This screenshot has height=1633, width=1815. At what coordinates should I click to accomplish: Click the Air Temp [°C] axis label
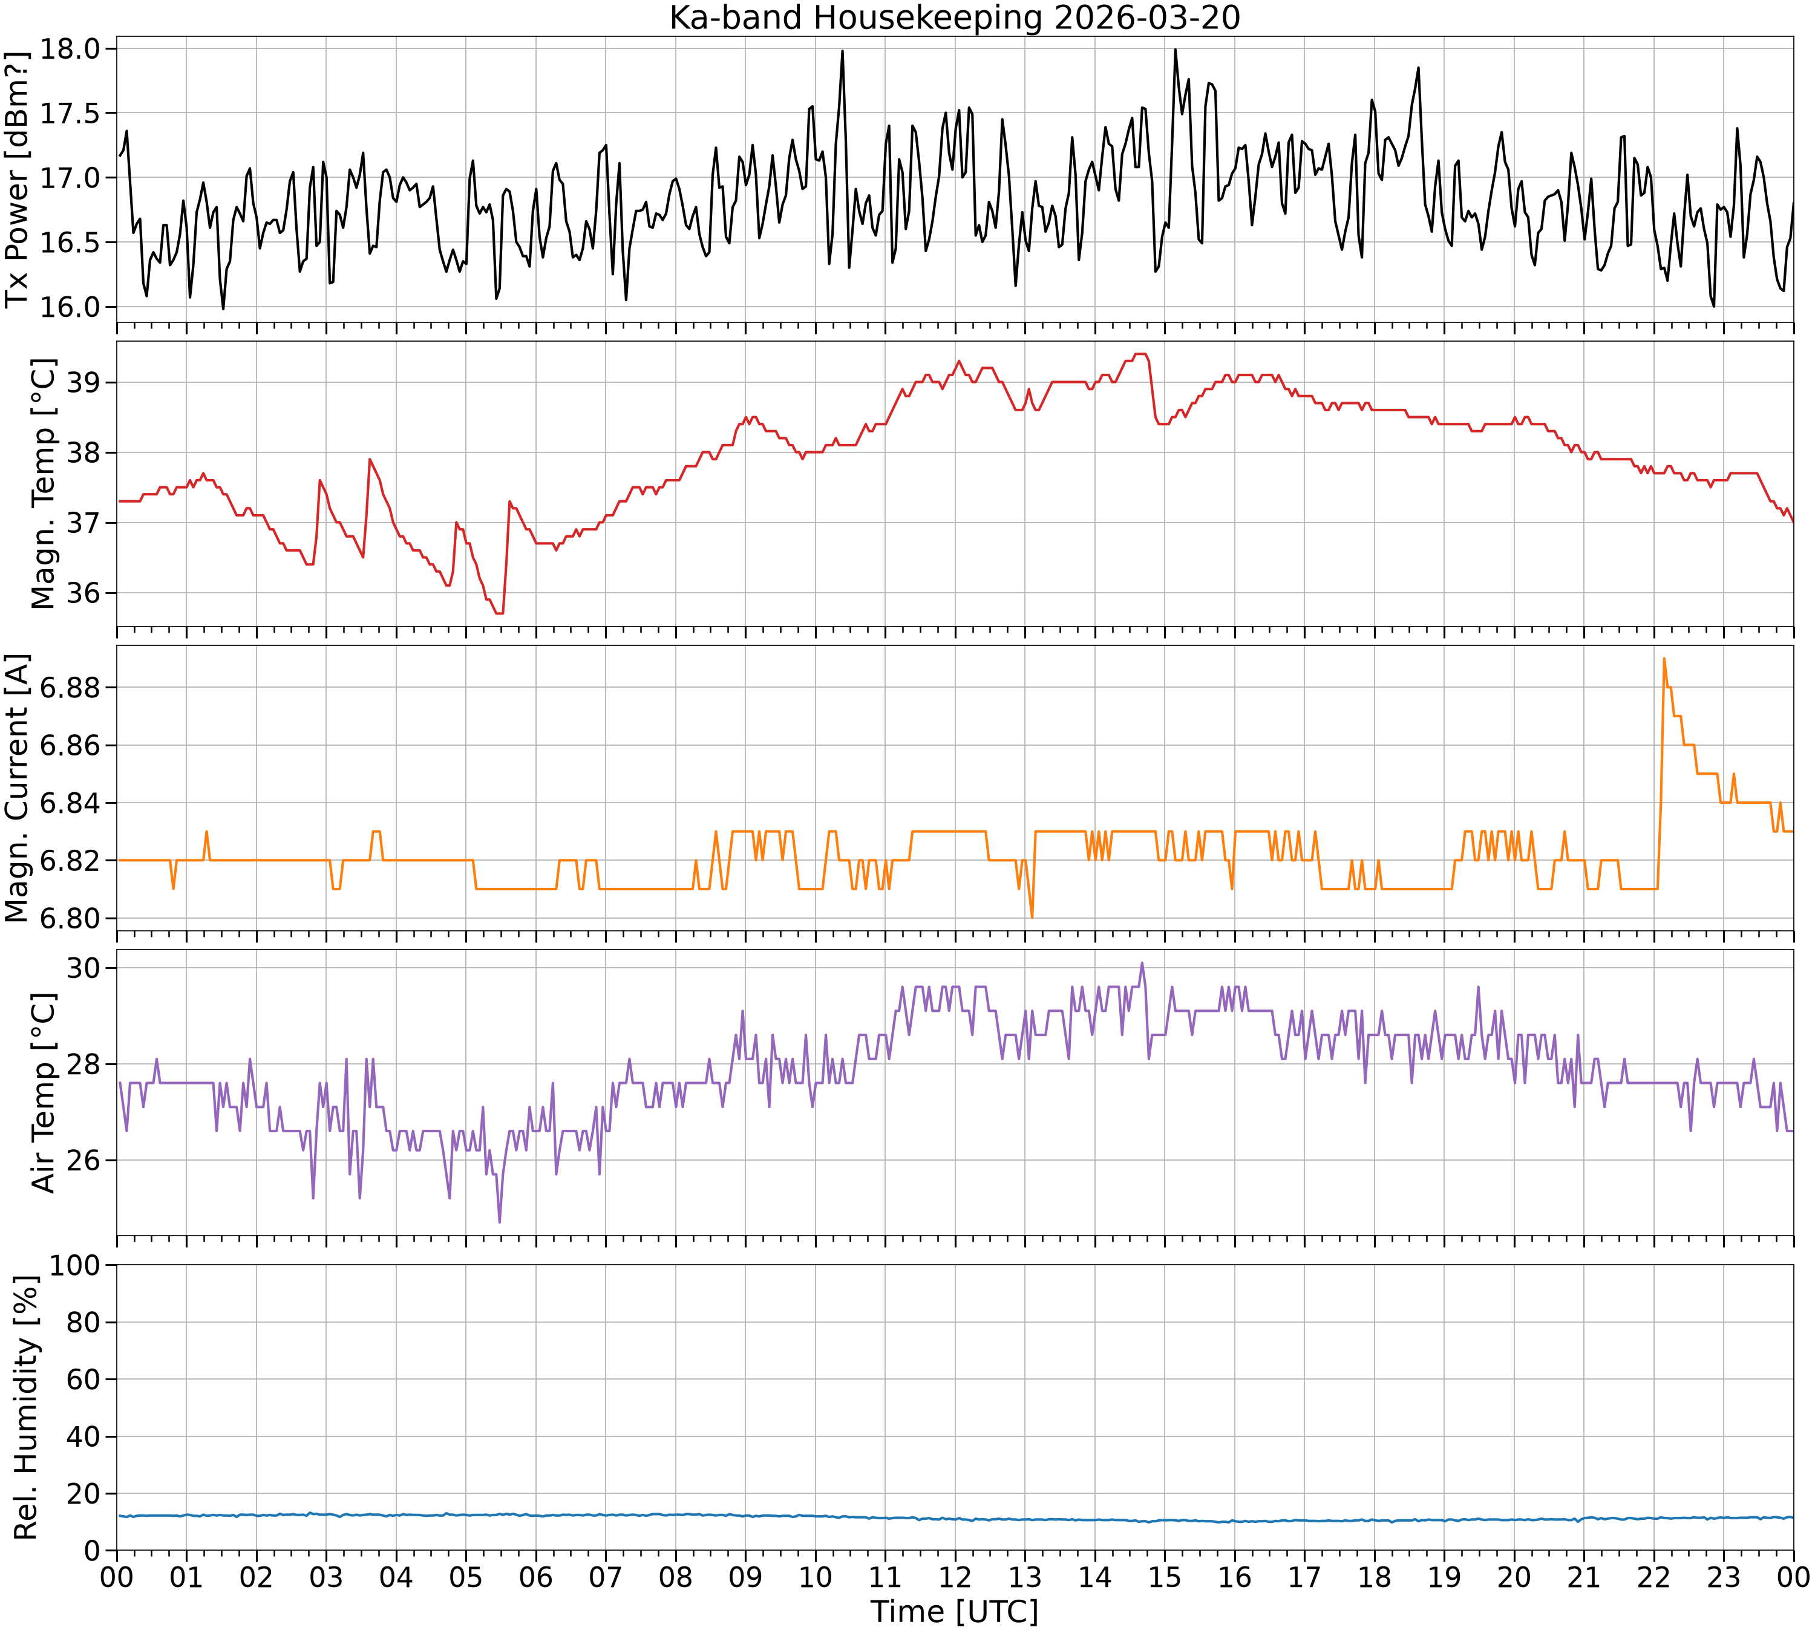click(x=43, y=1093)
